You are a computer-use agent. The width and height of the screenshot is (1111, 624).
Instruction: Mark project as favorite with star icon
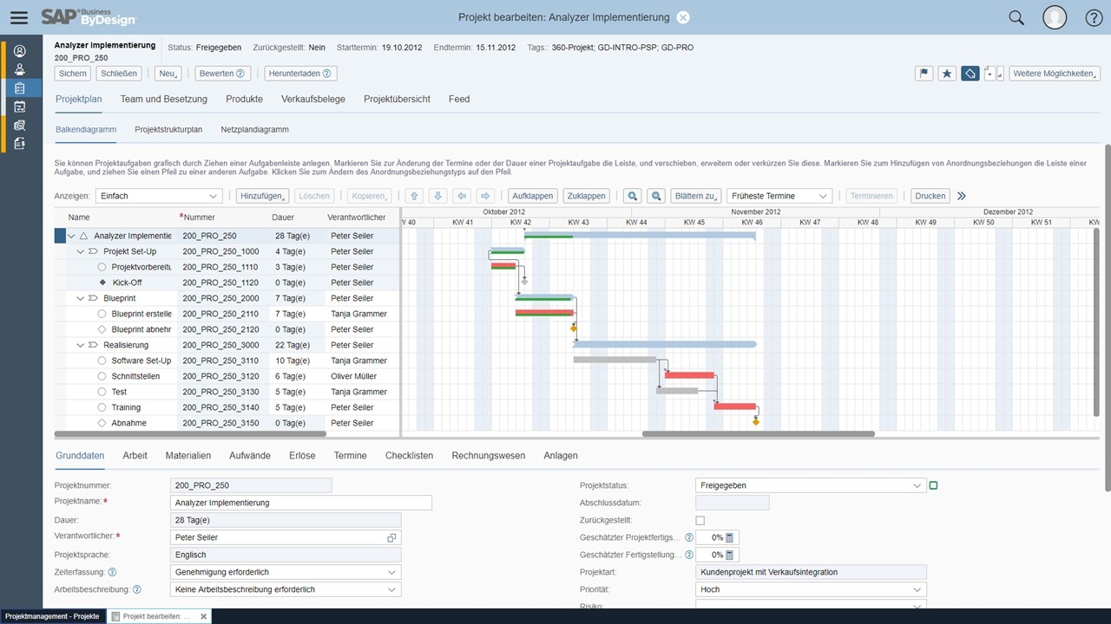(946, 73)
